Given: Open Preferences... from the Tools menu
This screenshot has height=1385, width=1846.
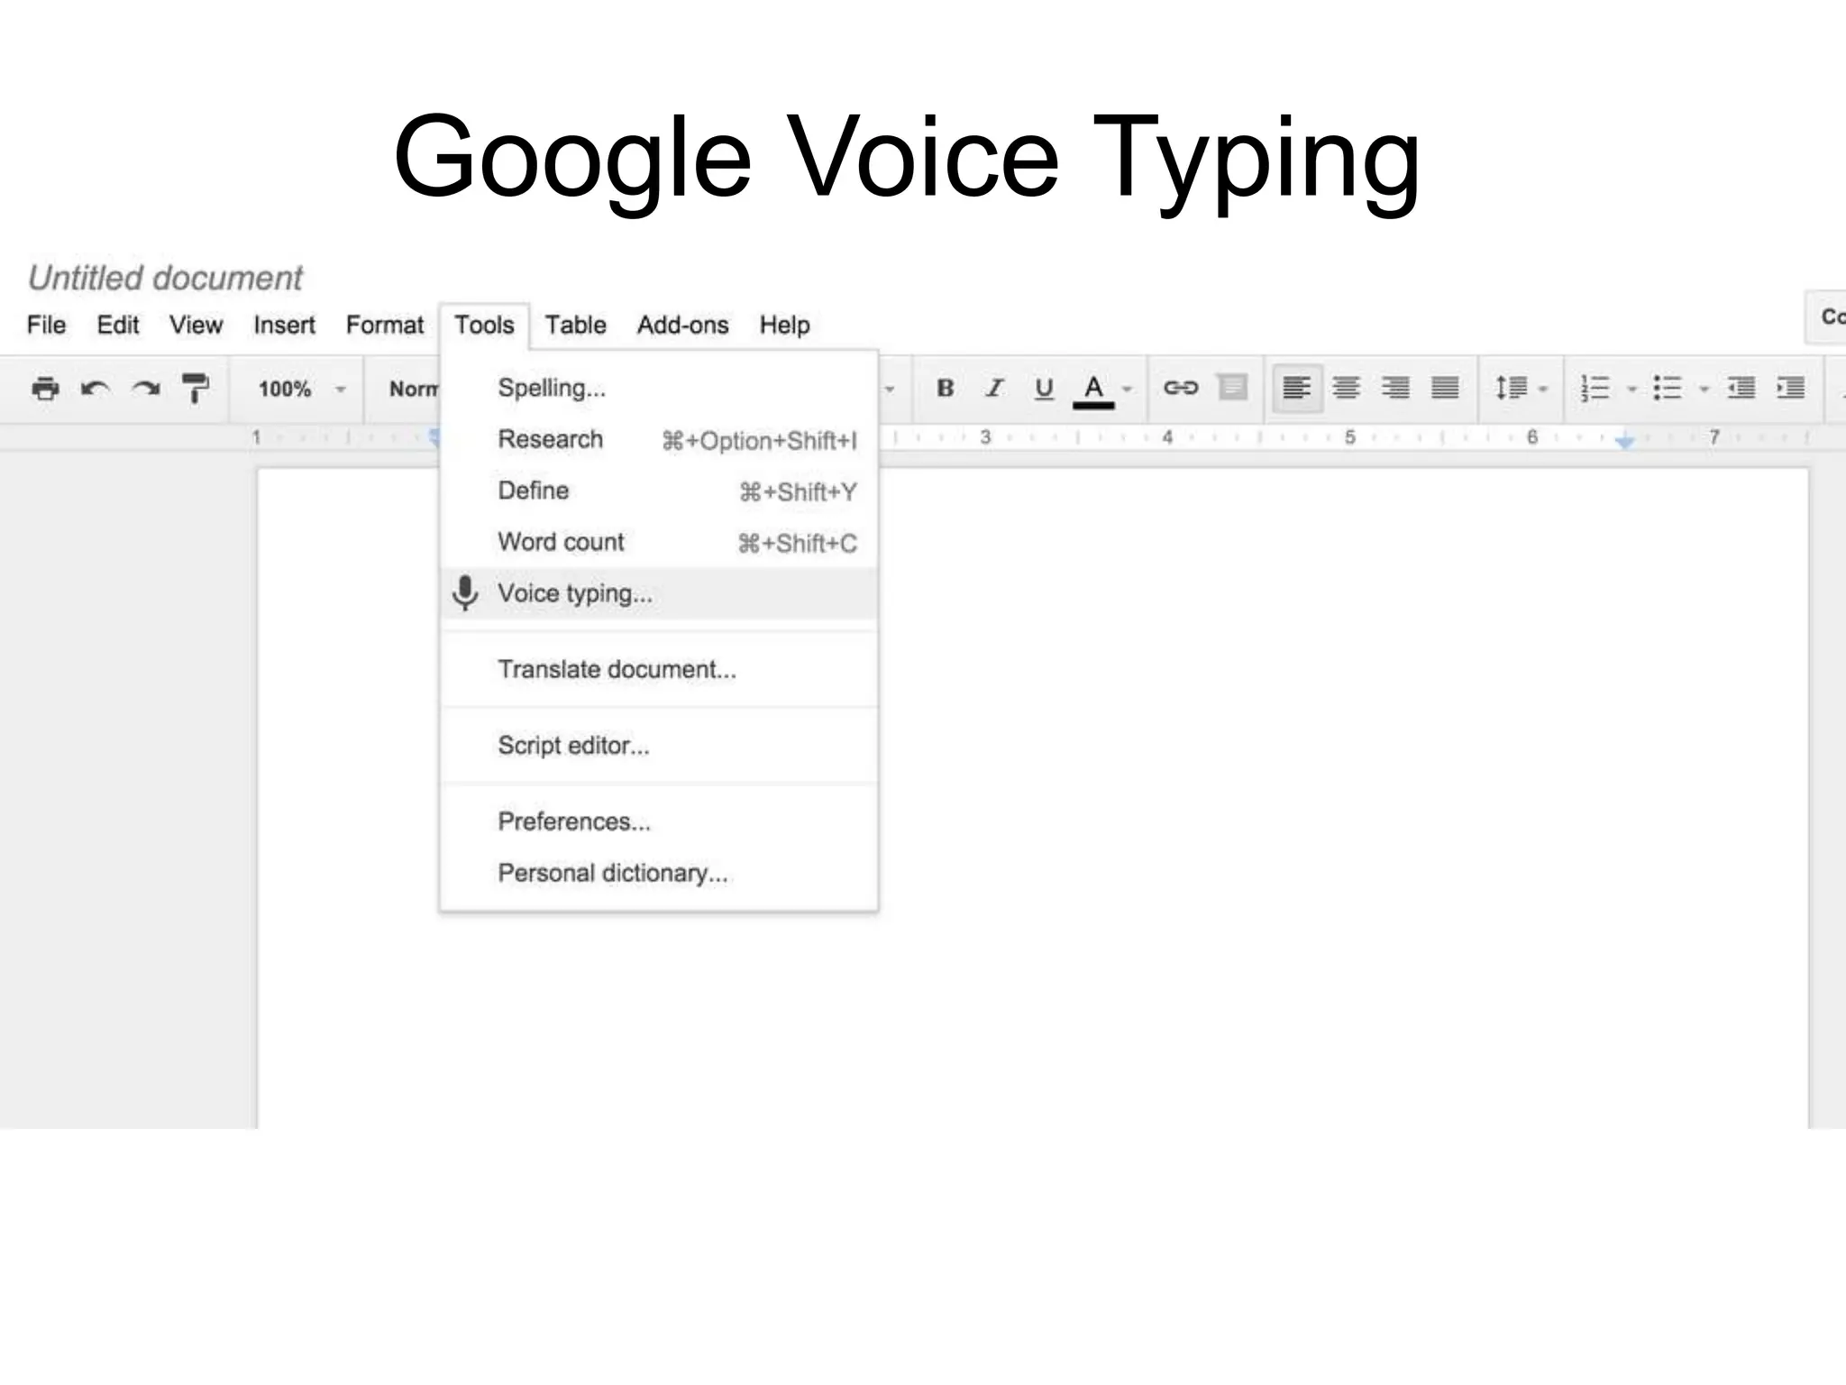Looking at the screenshot, I should (659, 821).
